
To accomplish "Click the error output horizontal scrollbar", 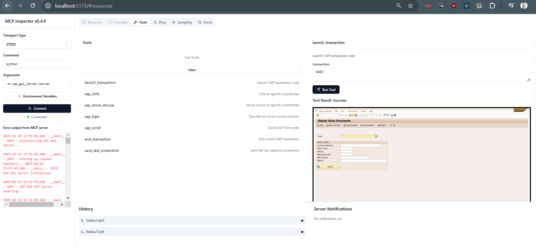I will [31, 205].
